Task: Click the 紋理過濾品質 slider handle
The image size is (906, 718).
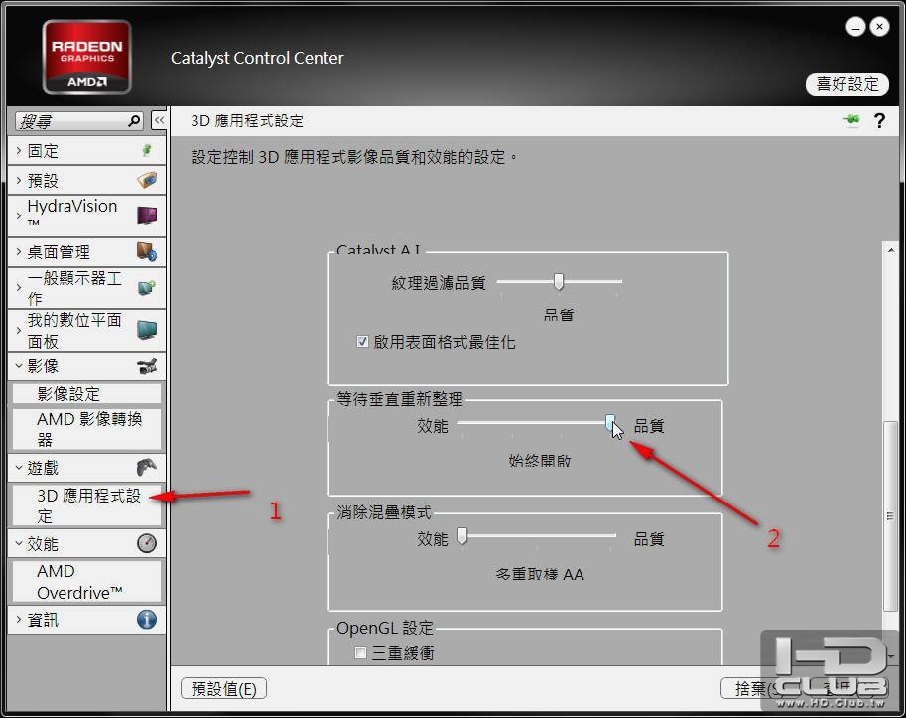Action: point(558,281)
